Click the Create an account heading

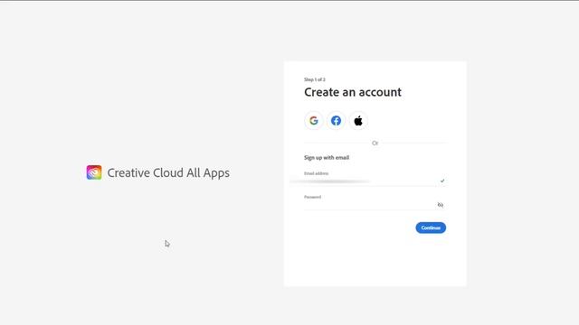(353, 92)
